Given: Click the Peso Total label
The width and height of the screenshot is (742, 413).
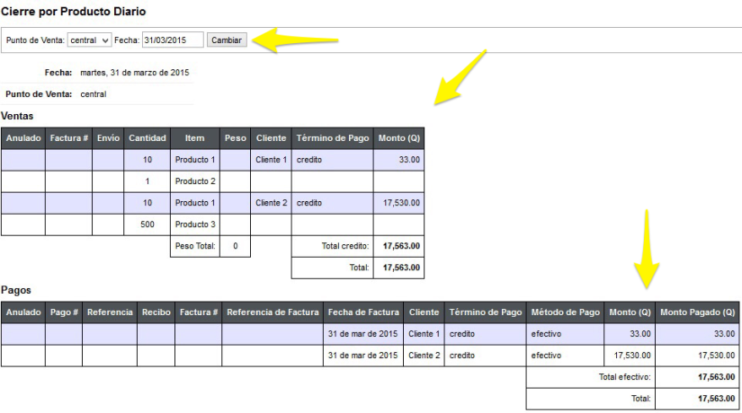Looking at the screenshot, I should coord(195,246).
